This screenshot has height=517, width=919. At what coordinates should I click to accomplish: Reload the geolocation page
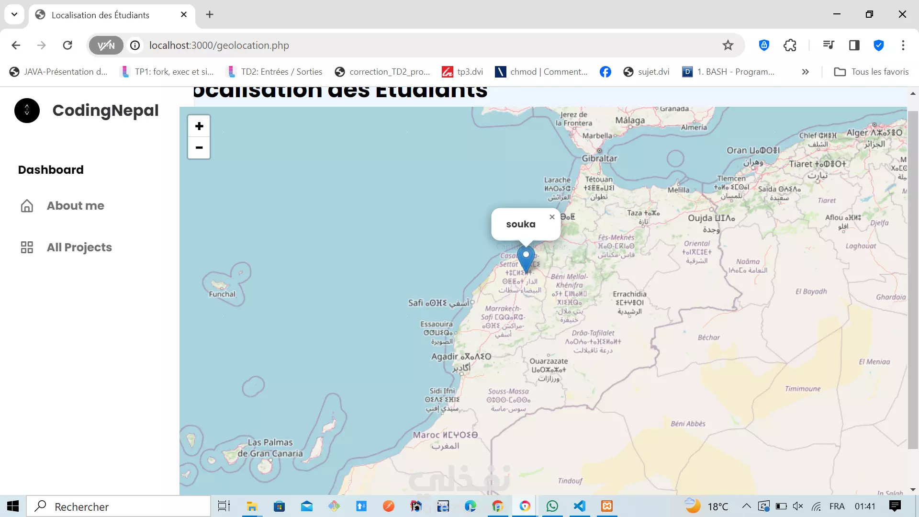[67, 45]
